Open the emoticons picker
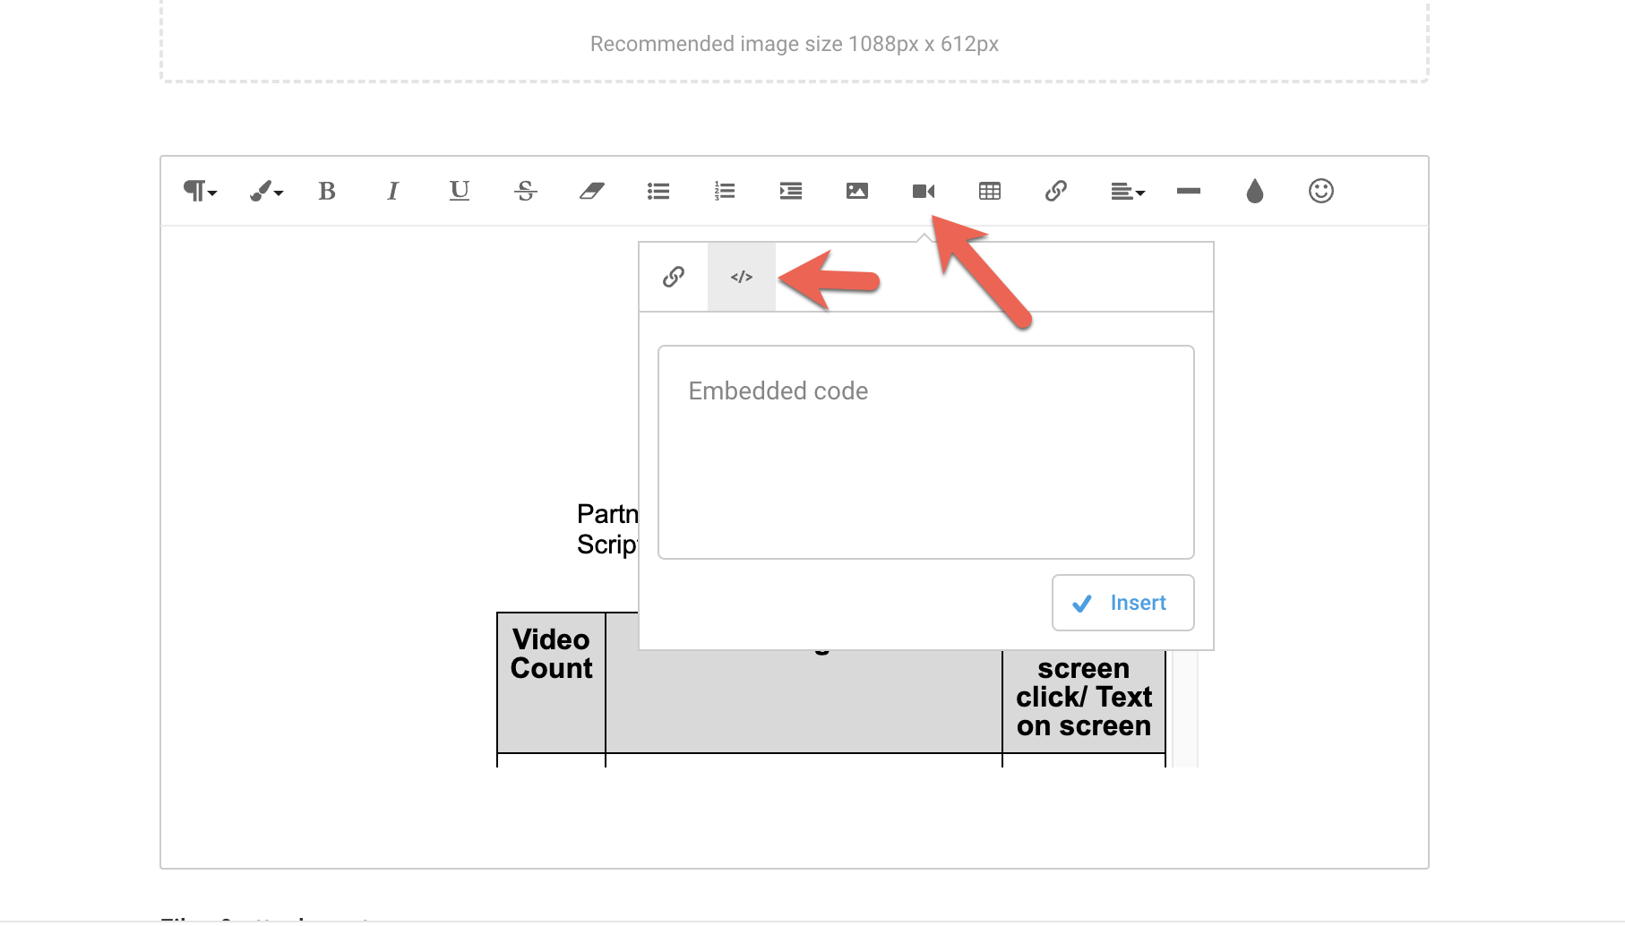The image size is (1625, 926). (1322, 191)
